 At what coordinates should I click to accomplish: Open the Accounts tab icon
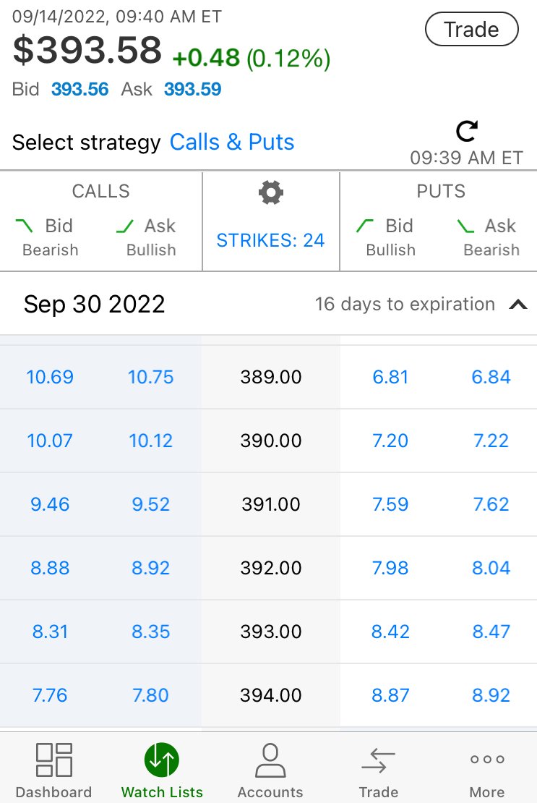click(x=270, y=760)
